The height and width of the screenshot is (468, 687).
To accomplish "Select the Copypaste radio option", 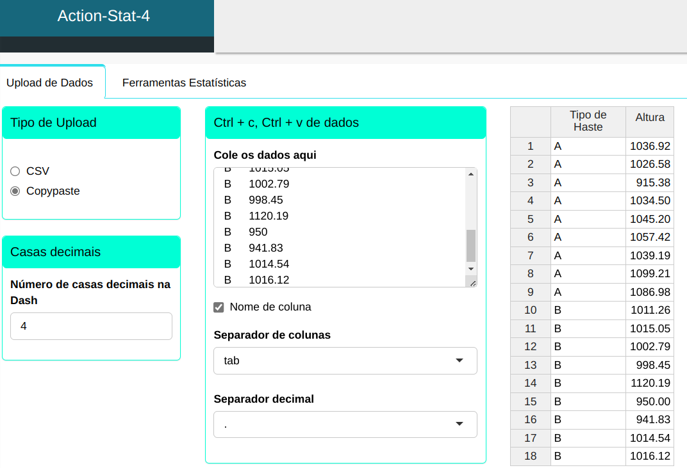I will tap(15, 191).
